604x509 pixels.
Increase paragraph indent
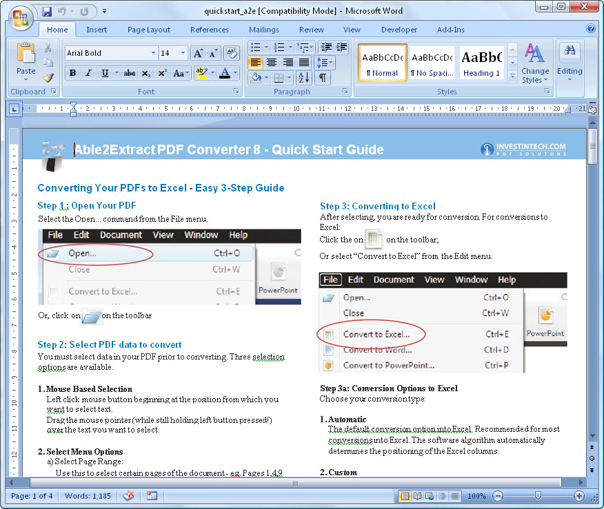coord(342,48)
